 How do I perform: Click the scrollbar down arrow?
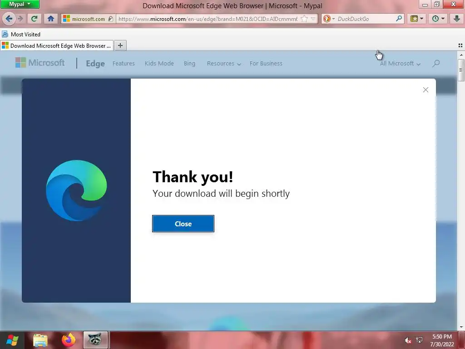point(461,327)
